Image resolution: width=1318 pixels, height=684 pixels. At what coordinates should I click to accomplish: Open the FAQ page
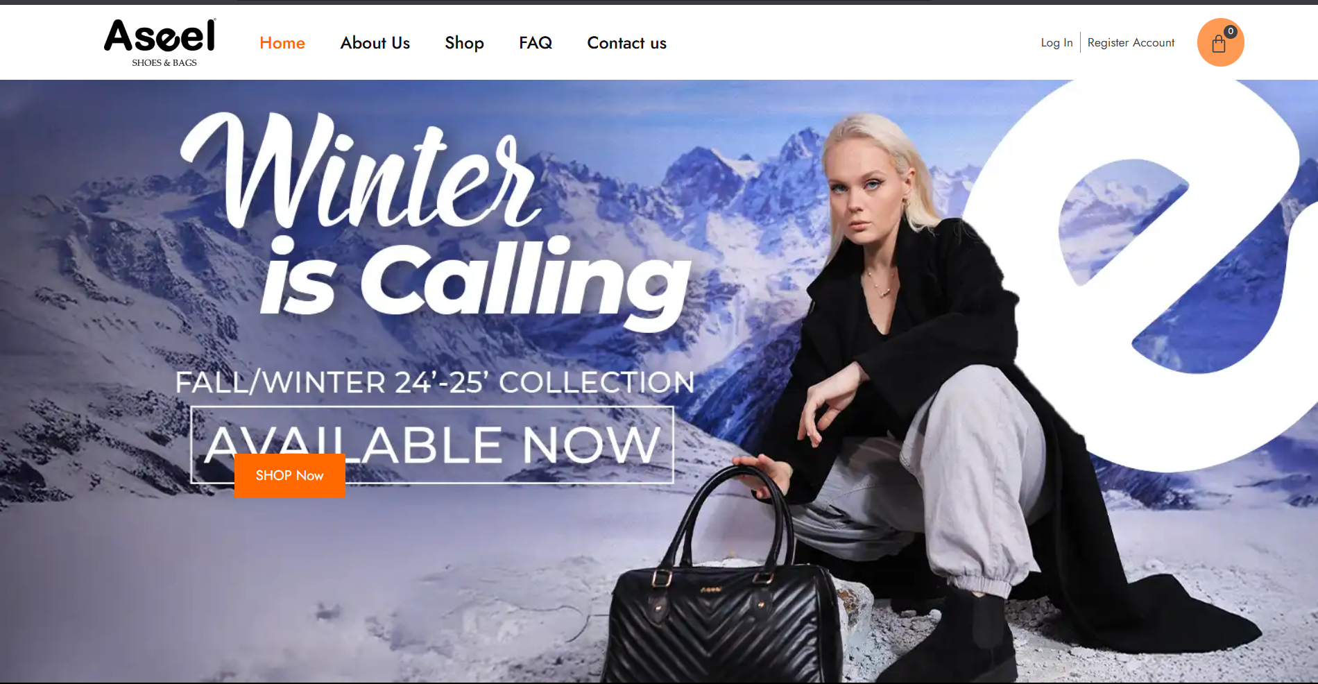[536, 43]
